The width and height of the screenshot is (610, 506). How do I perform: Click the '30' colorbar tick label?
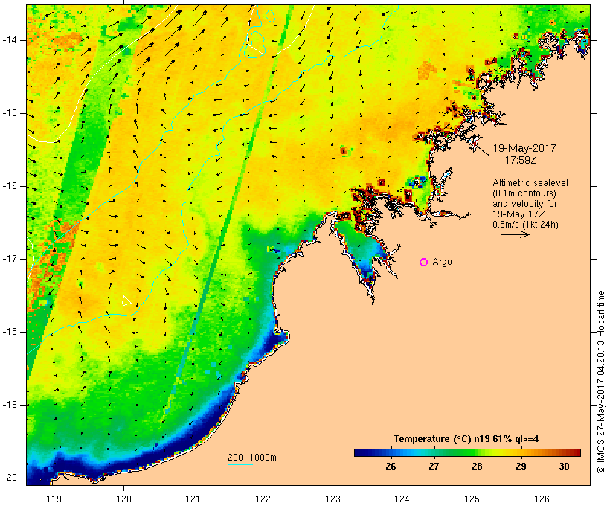564,466
